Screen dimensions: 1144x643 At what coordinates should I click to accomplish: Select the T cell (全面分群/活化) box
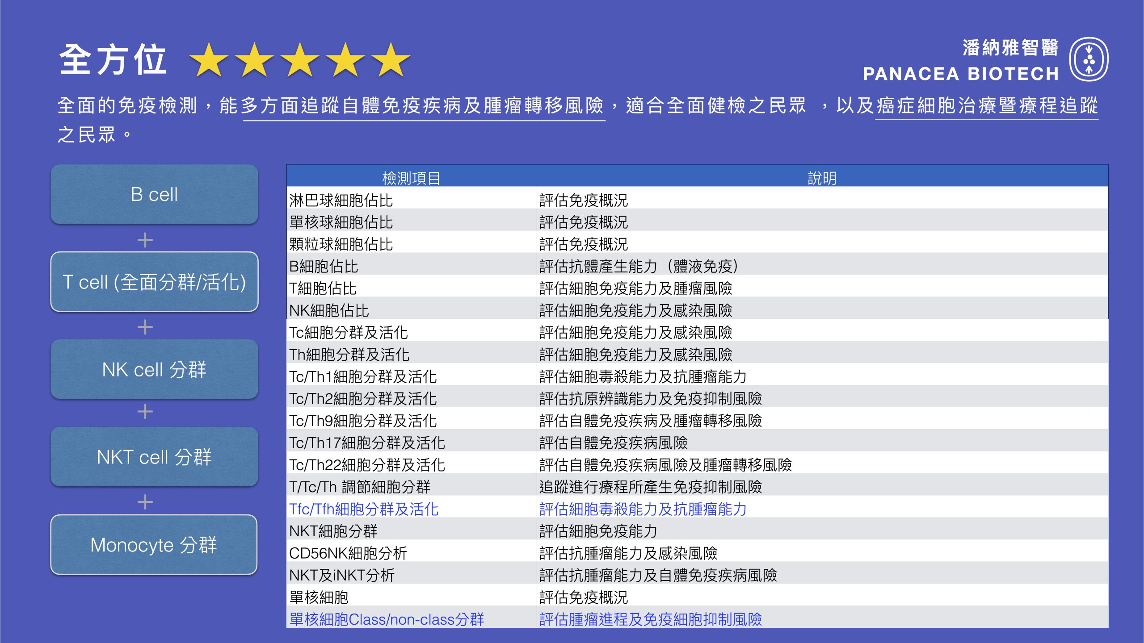(154, 282)
